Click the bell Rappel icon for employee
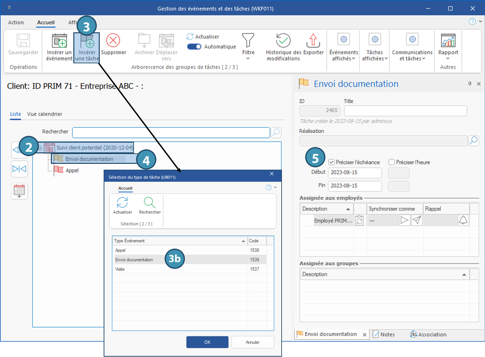The height and width of the screenshot is (357, 485). point(463,220)
